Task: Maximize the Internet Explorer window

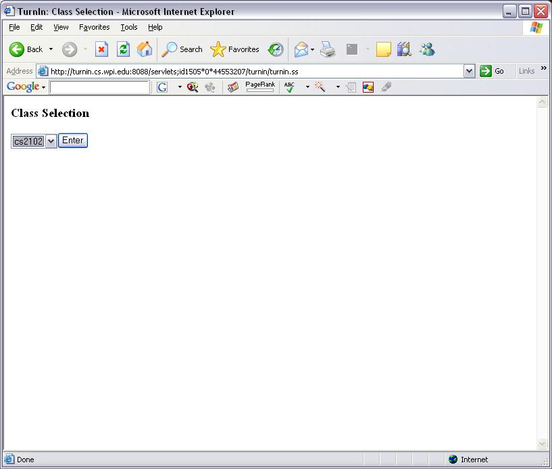Action: point(525,11)
